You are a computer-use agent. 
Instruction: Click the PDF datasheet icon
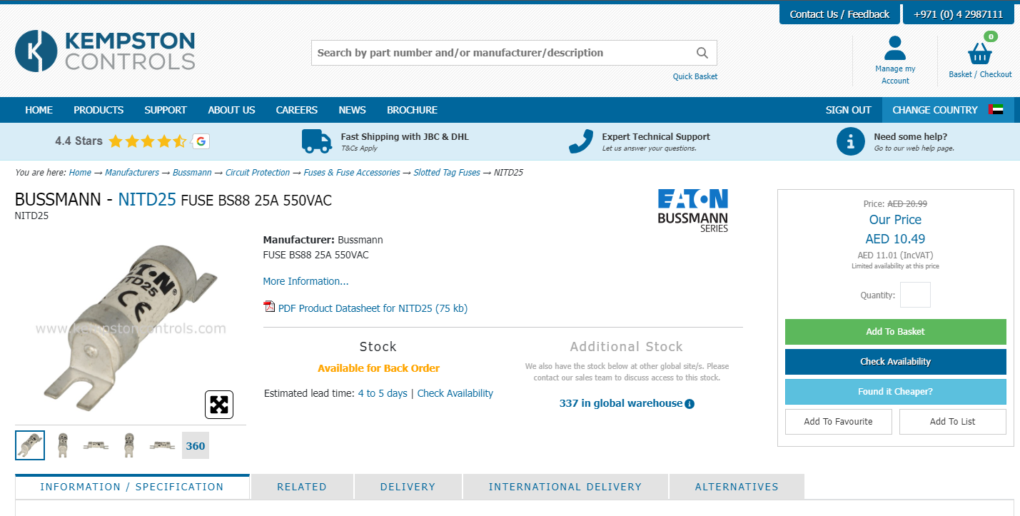269,307
